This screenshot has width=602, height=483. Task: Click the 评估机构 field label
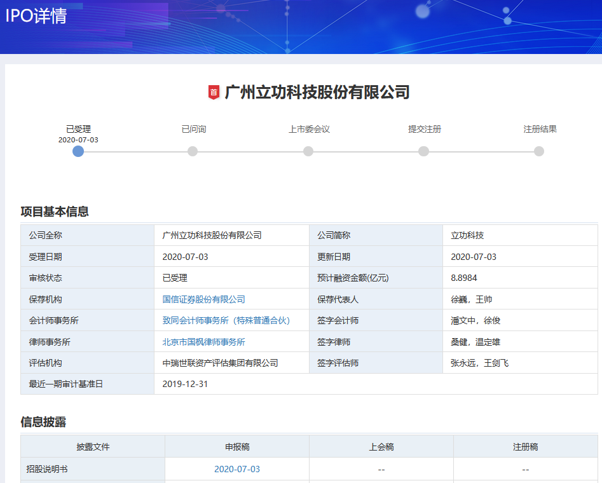(45, 364)
